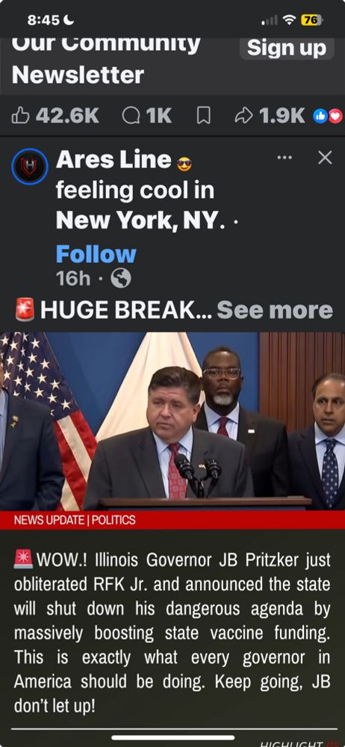Open comments showing 1K count
This screenshot has height=747, width=345.
point(146,115)
